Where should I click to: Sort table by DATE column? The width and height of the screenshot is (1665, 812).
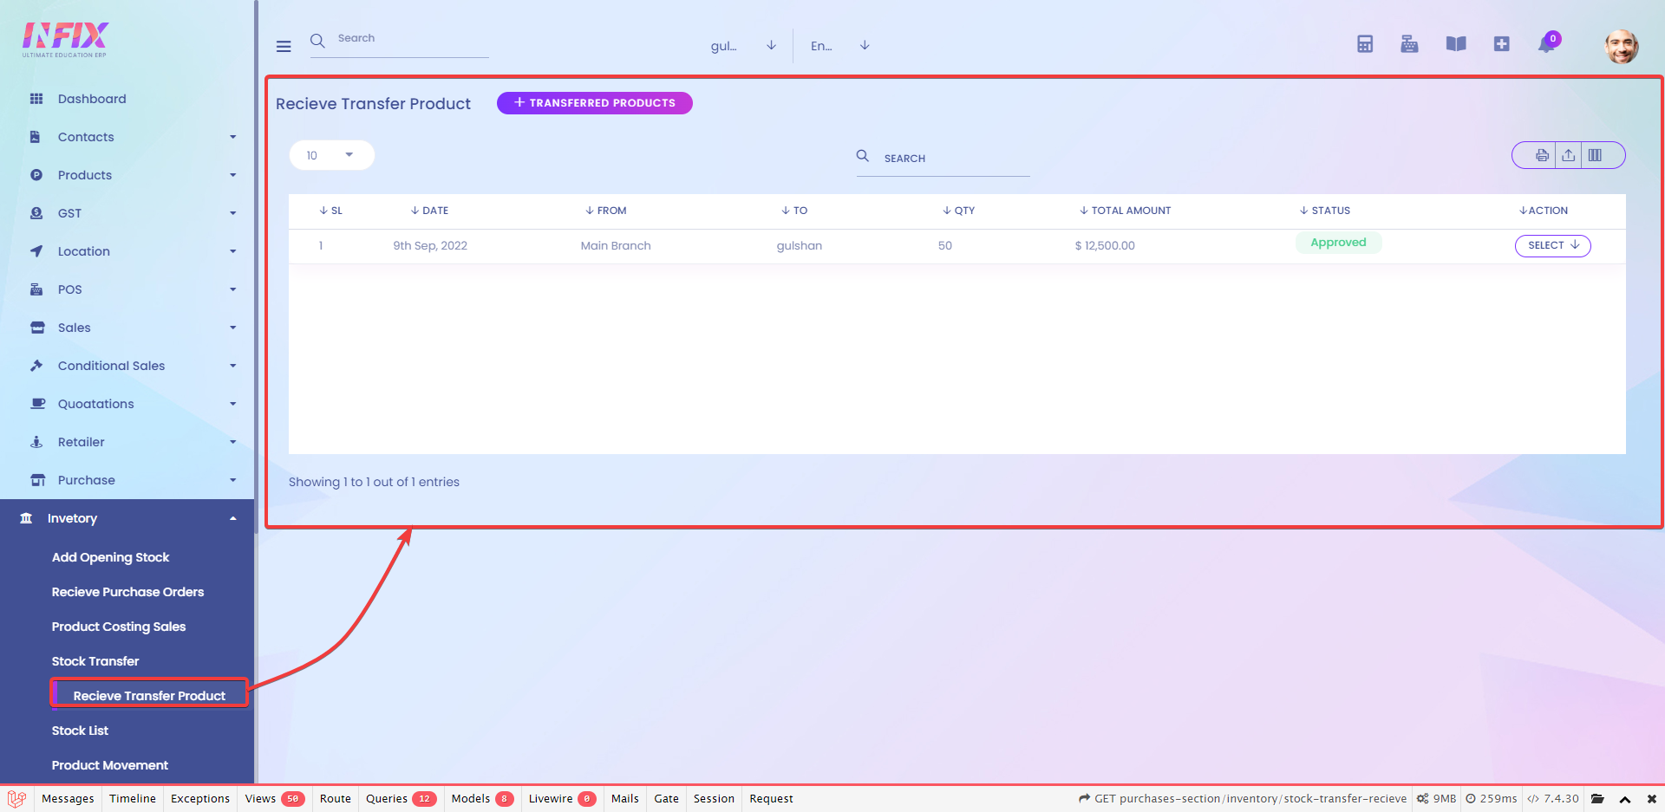[429, 211]
